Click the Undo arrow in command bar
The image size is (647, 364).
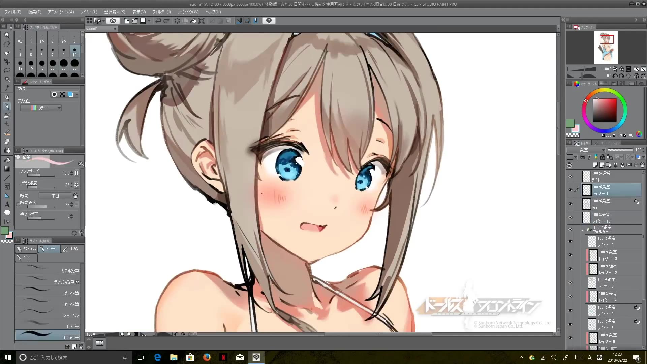tap(158, 21)
